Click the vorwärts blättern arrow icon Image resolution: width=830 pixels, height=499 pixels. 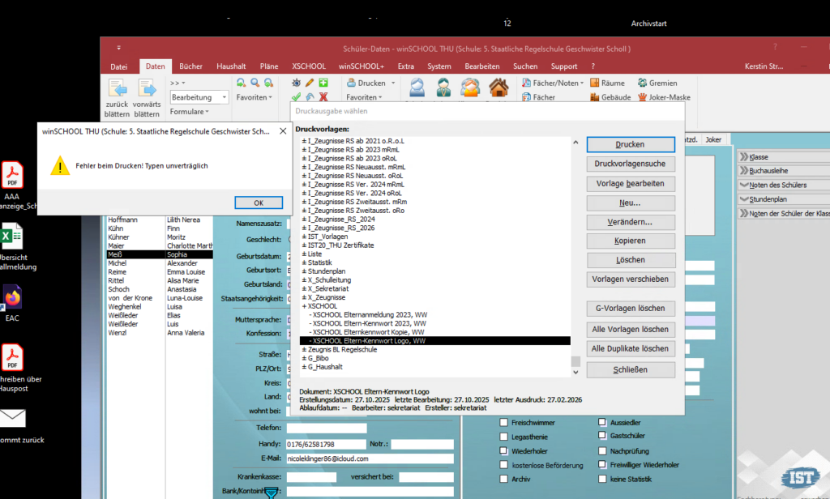(x=147, y=88)
